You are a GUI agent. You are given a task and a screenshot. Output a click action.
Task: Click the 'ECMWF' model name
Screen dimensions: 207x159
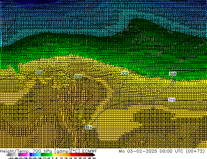90,151
